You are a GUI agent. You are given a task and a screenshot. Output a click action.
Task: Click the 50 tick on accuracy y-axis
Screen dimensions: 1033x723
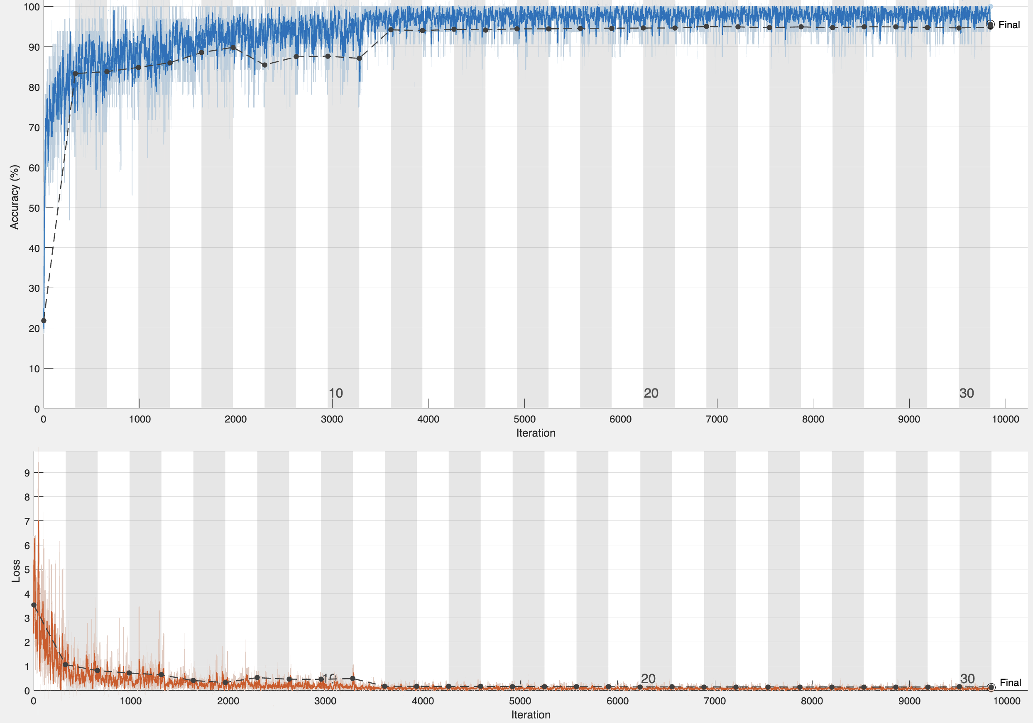(x=34, y=208)
